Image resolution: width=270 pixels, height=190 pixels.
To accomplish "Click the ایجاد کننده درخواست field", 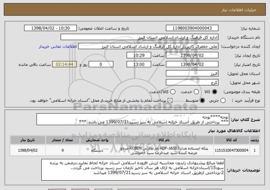I will pos(148,46).
